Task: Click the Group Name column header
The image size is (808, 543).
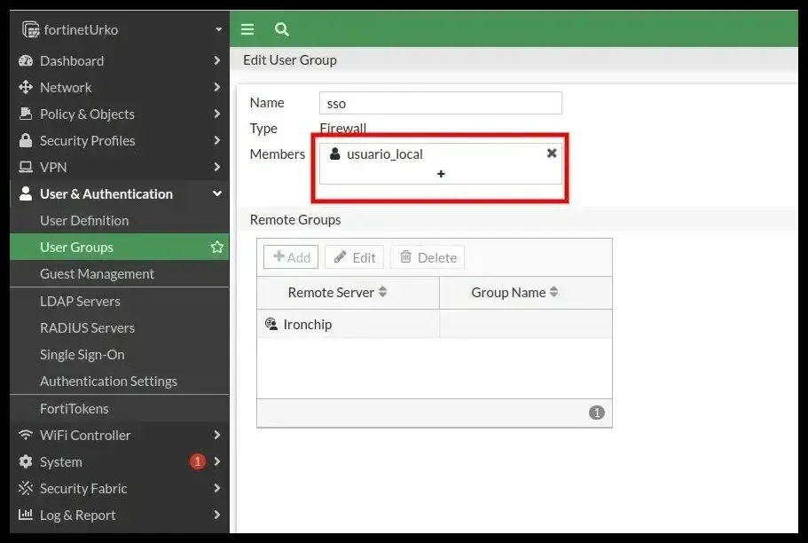Action: tap(526, 293)
